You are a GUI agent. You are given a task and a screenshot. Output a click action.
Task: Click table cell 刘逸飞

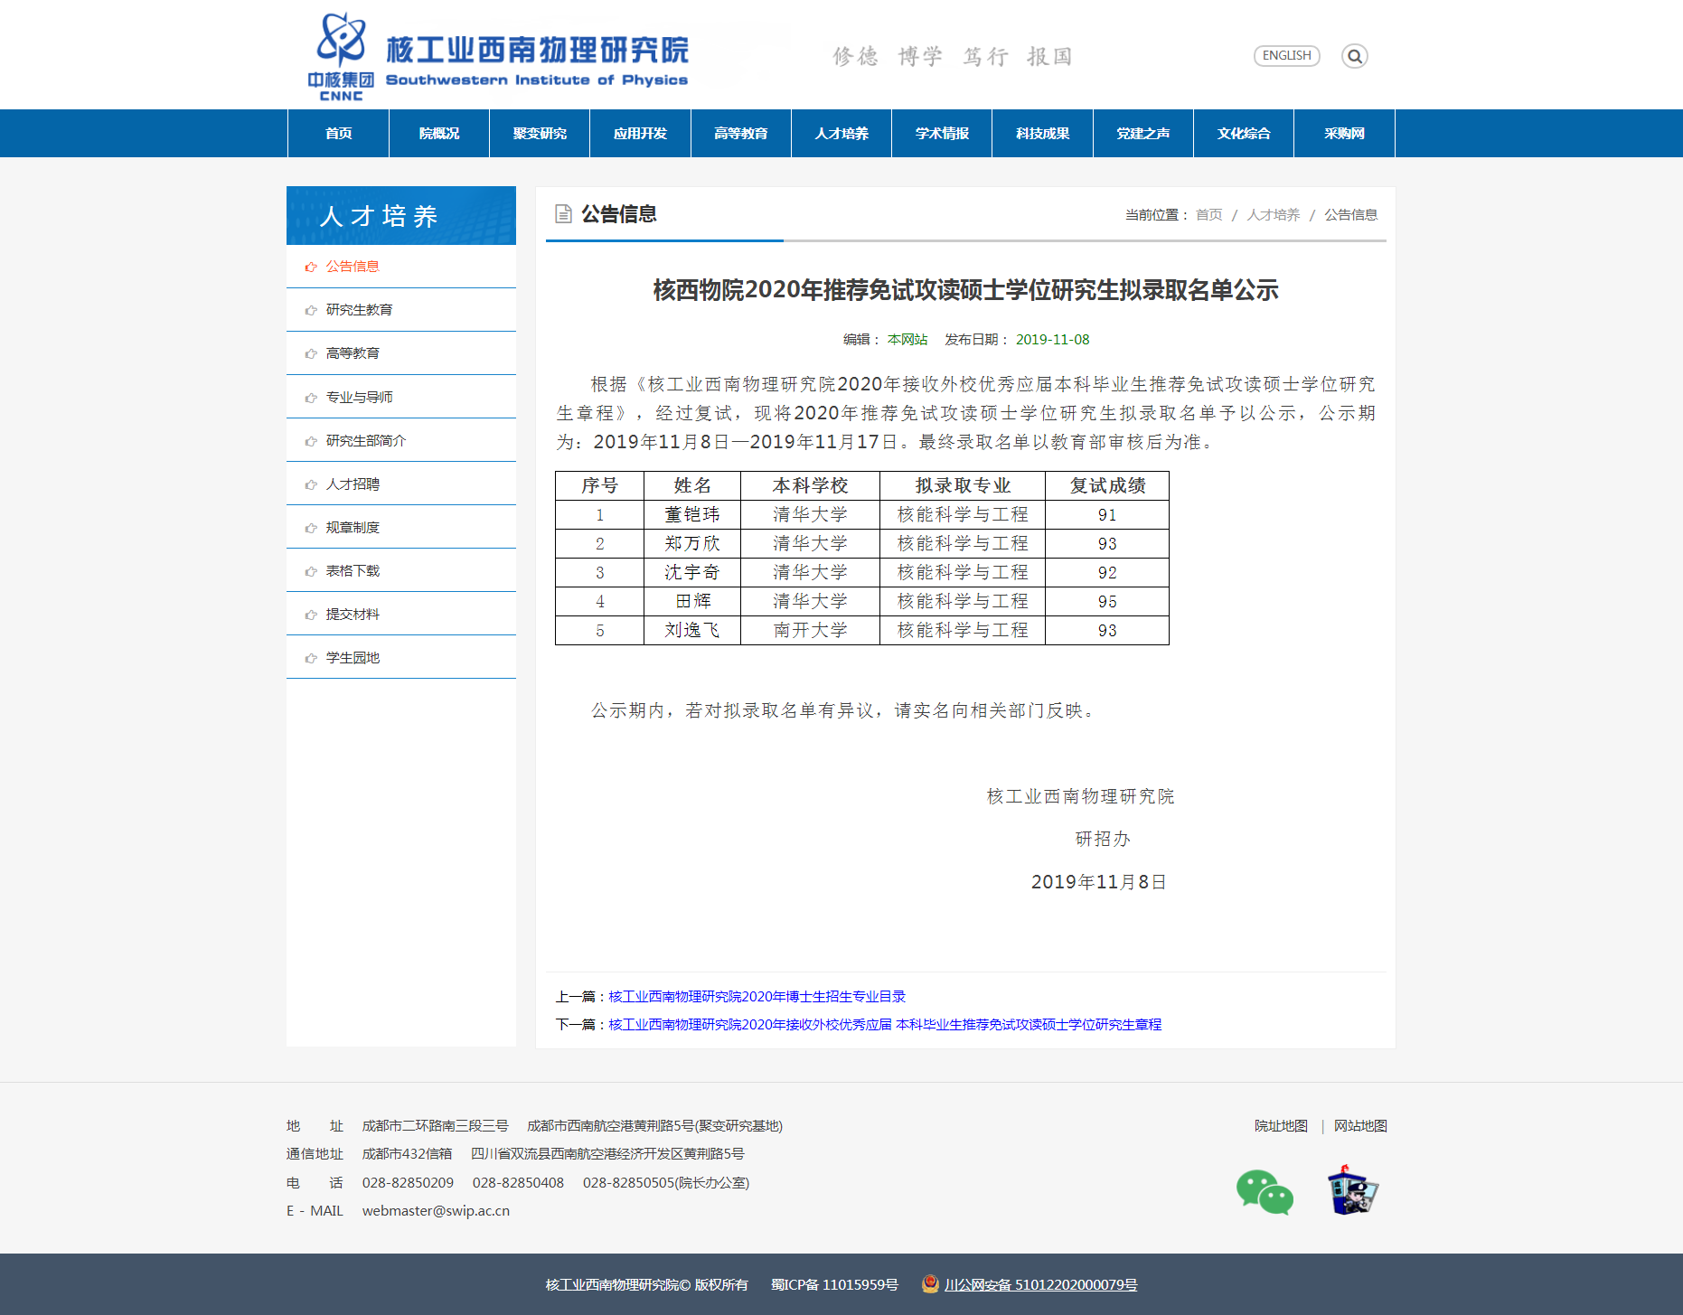click(x=692, y=631)
